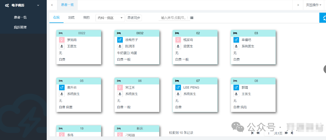The image size is (326, 140).
Task: Select patient name LEE PENG
Action: 191,87
